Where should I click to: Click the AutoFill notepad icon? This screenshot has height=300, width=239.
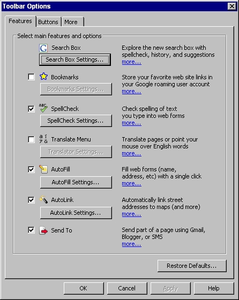pos(43,169)
